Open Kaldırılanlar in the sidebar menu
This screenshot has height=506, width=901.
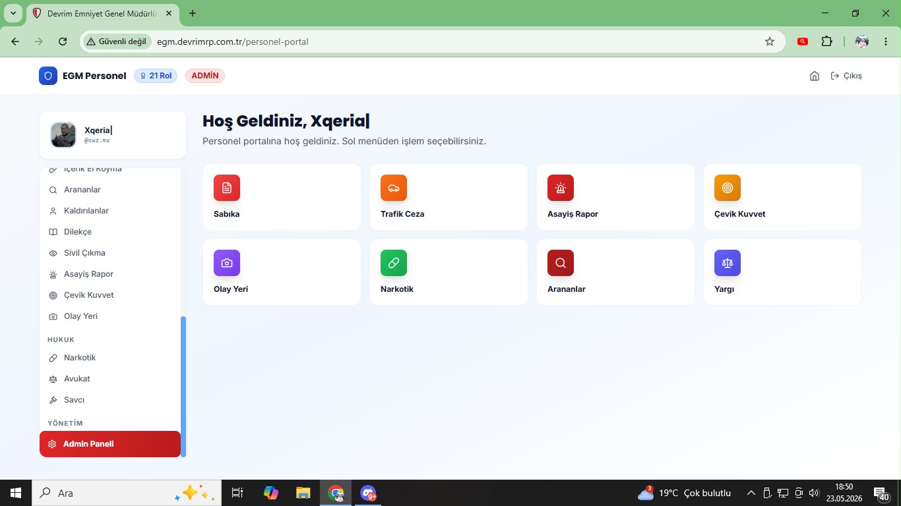(110, 211)
